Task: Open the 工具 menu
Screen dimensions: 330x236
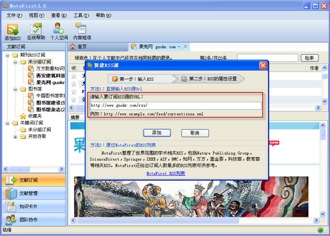Action: pos(81,15)
